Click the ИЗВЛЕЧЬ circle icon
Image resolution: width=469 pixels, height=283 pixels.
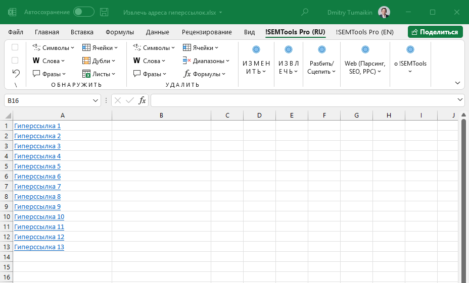(x=289, y=49)
